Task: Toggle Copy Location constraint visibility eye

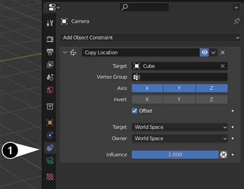Action: click(204, 52)
